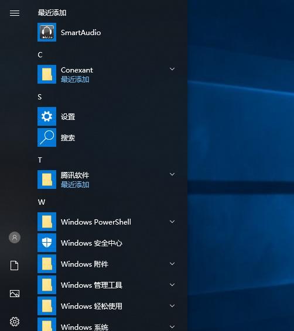Expand Windows 附件 chevron
The image size is (294, 331).
tap(172, 264)
